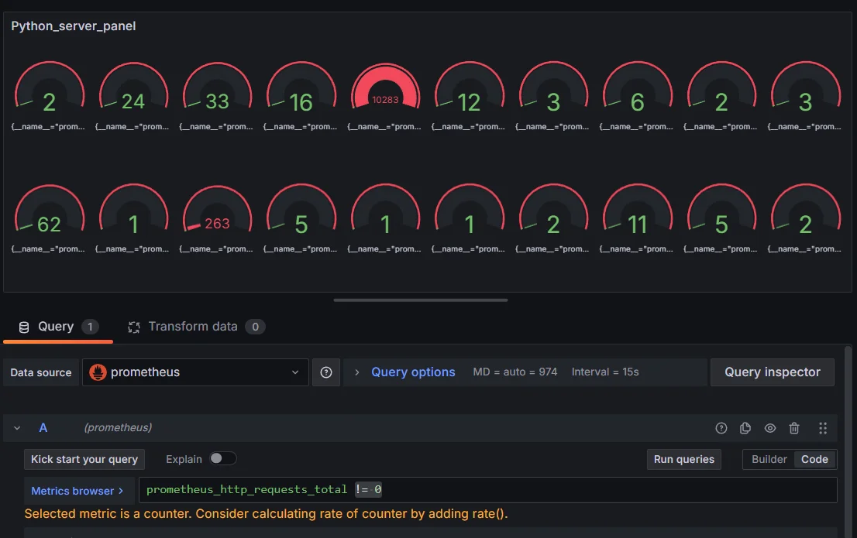Click the query A help icon
The image size is (857, 538).
(x=721, y=428)
